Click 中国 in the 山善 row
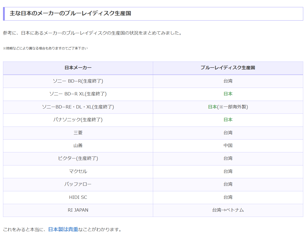 [228, 146]
